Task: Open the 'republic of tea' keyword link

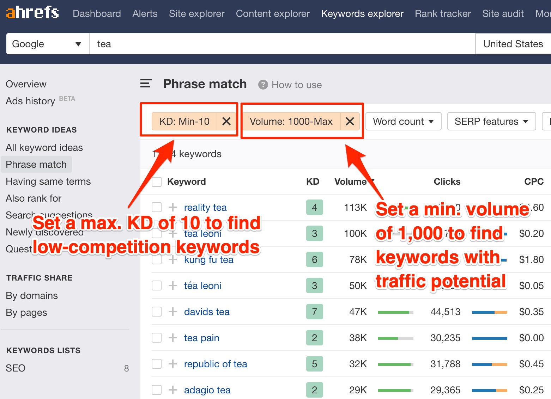Action: point(216,364)
